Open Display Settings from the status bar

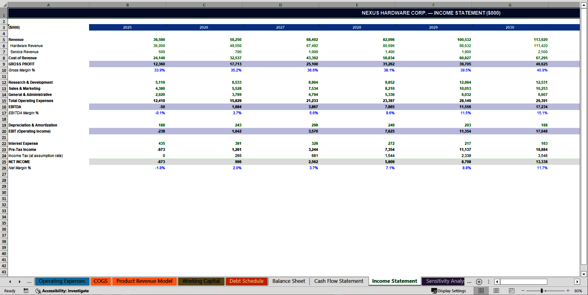(449, 291)
